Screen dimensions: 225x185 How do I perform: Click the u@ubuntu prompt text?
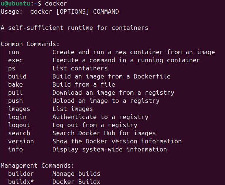pyautogui.click(x=16, y=4)
